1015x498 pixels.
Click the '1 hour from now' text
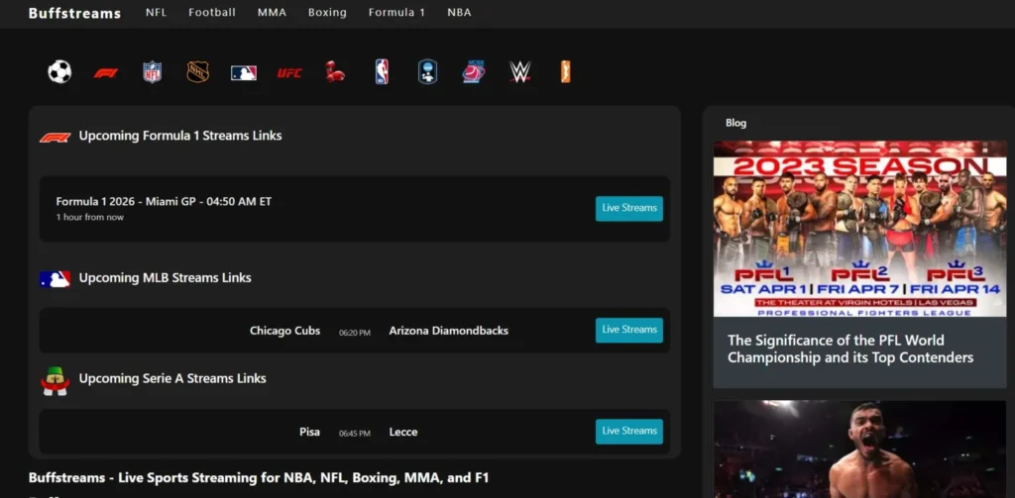tap(90, 217)
